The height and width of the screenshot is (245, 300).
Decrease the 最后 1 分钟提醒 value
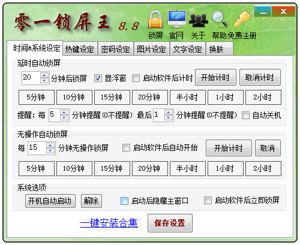[168, 118]
